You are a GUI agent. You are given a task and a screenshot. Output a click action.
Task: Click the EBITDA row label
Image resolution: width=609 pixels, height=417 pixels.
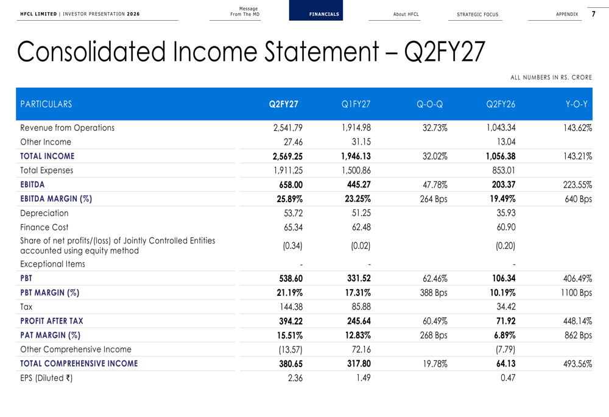point(32,184)
